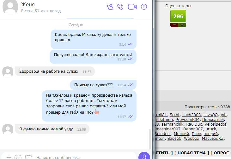Open user link Velosipedof
Image resolution: width=231 pixels, height=159 pixels.
click(216, 124)
